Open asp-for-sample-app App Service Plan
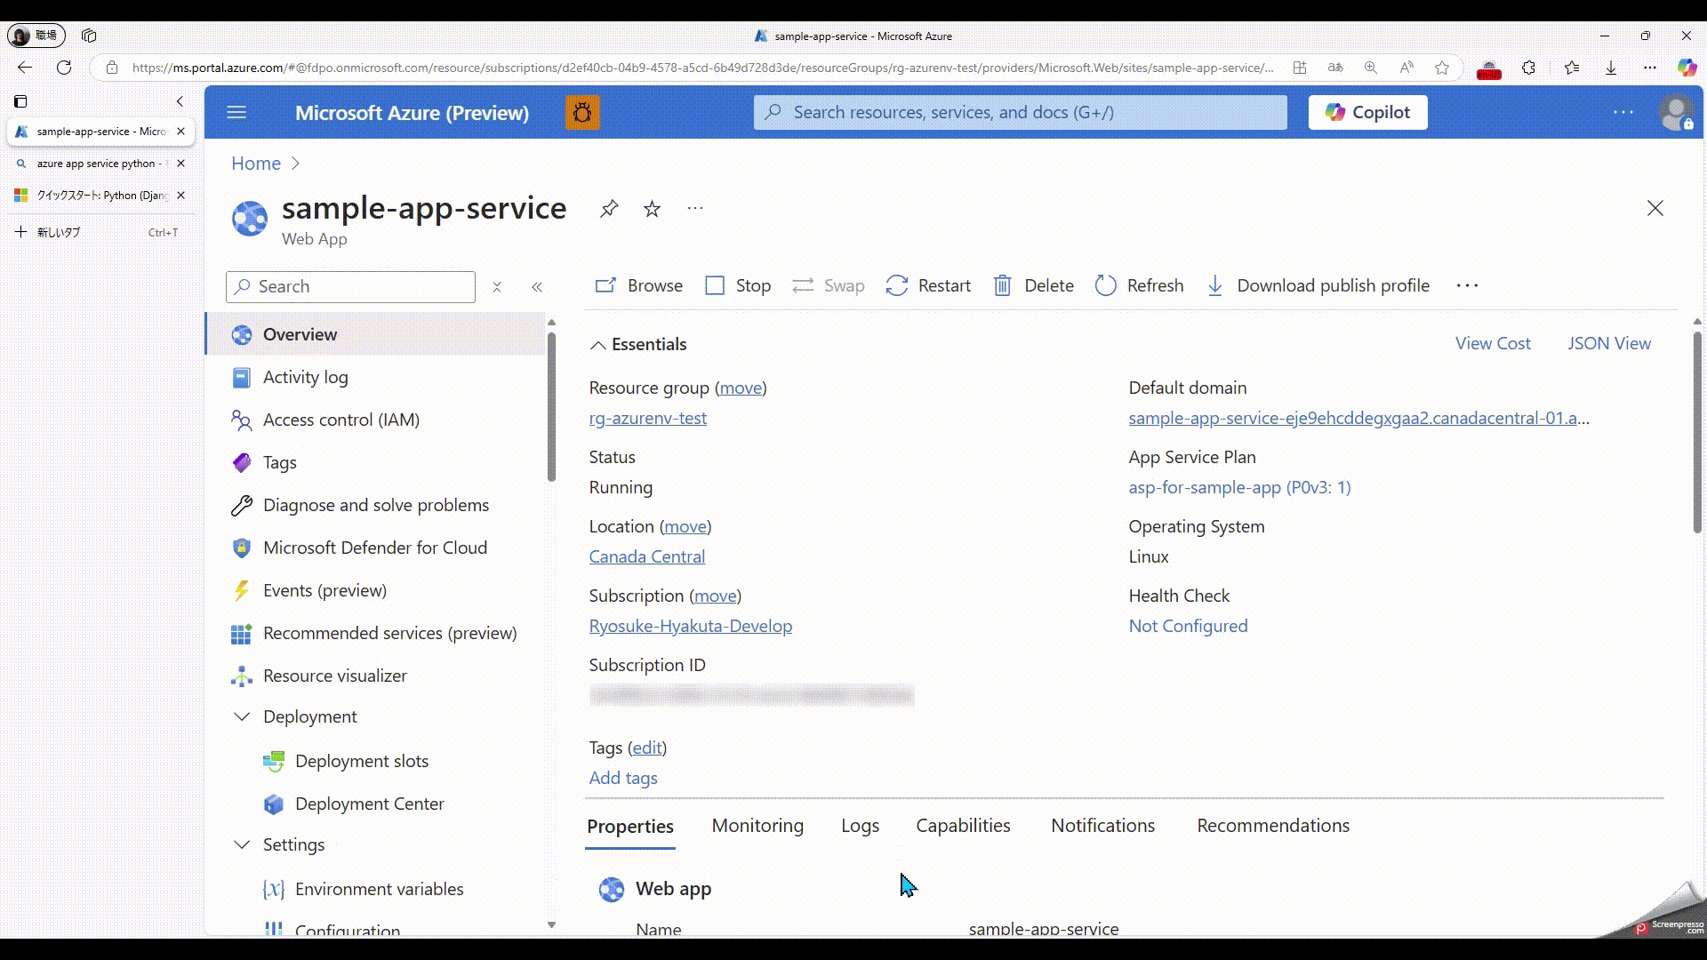The height and width of the screenshot is (960, 1707). coord(1239,488)
